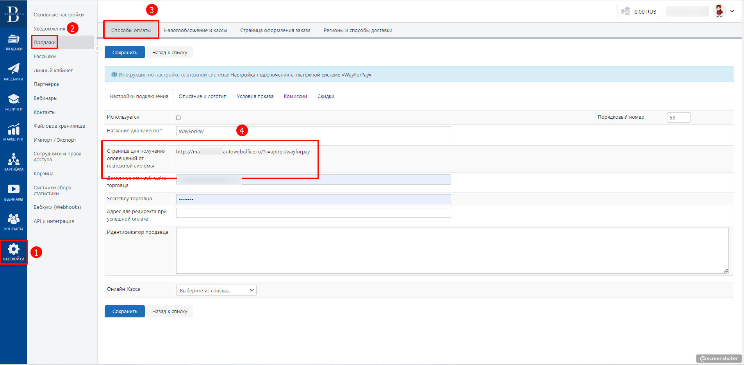Go to Тренинги graduation cap icon

[x=13, y=102]
